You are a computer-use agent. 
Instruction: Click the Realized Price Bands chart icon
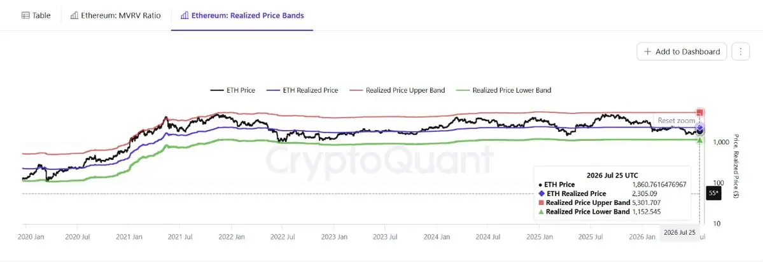tap(185, 15)
